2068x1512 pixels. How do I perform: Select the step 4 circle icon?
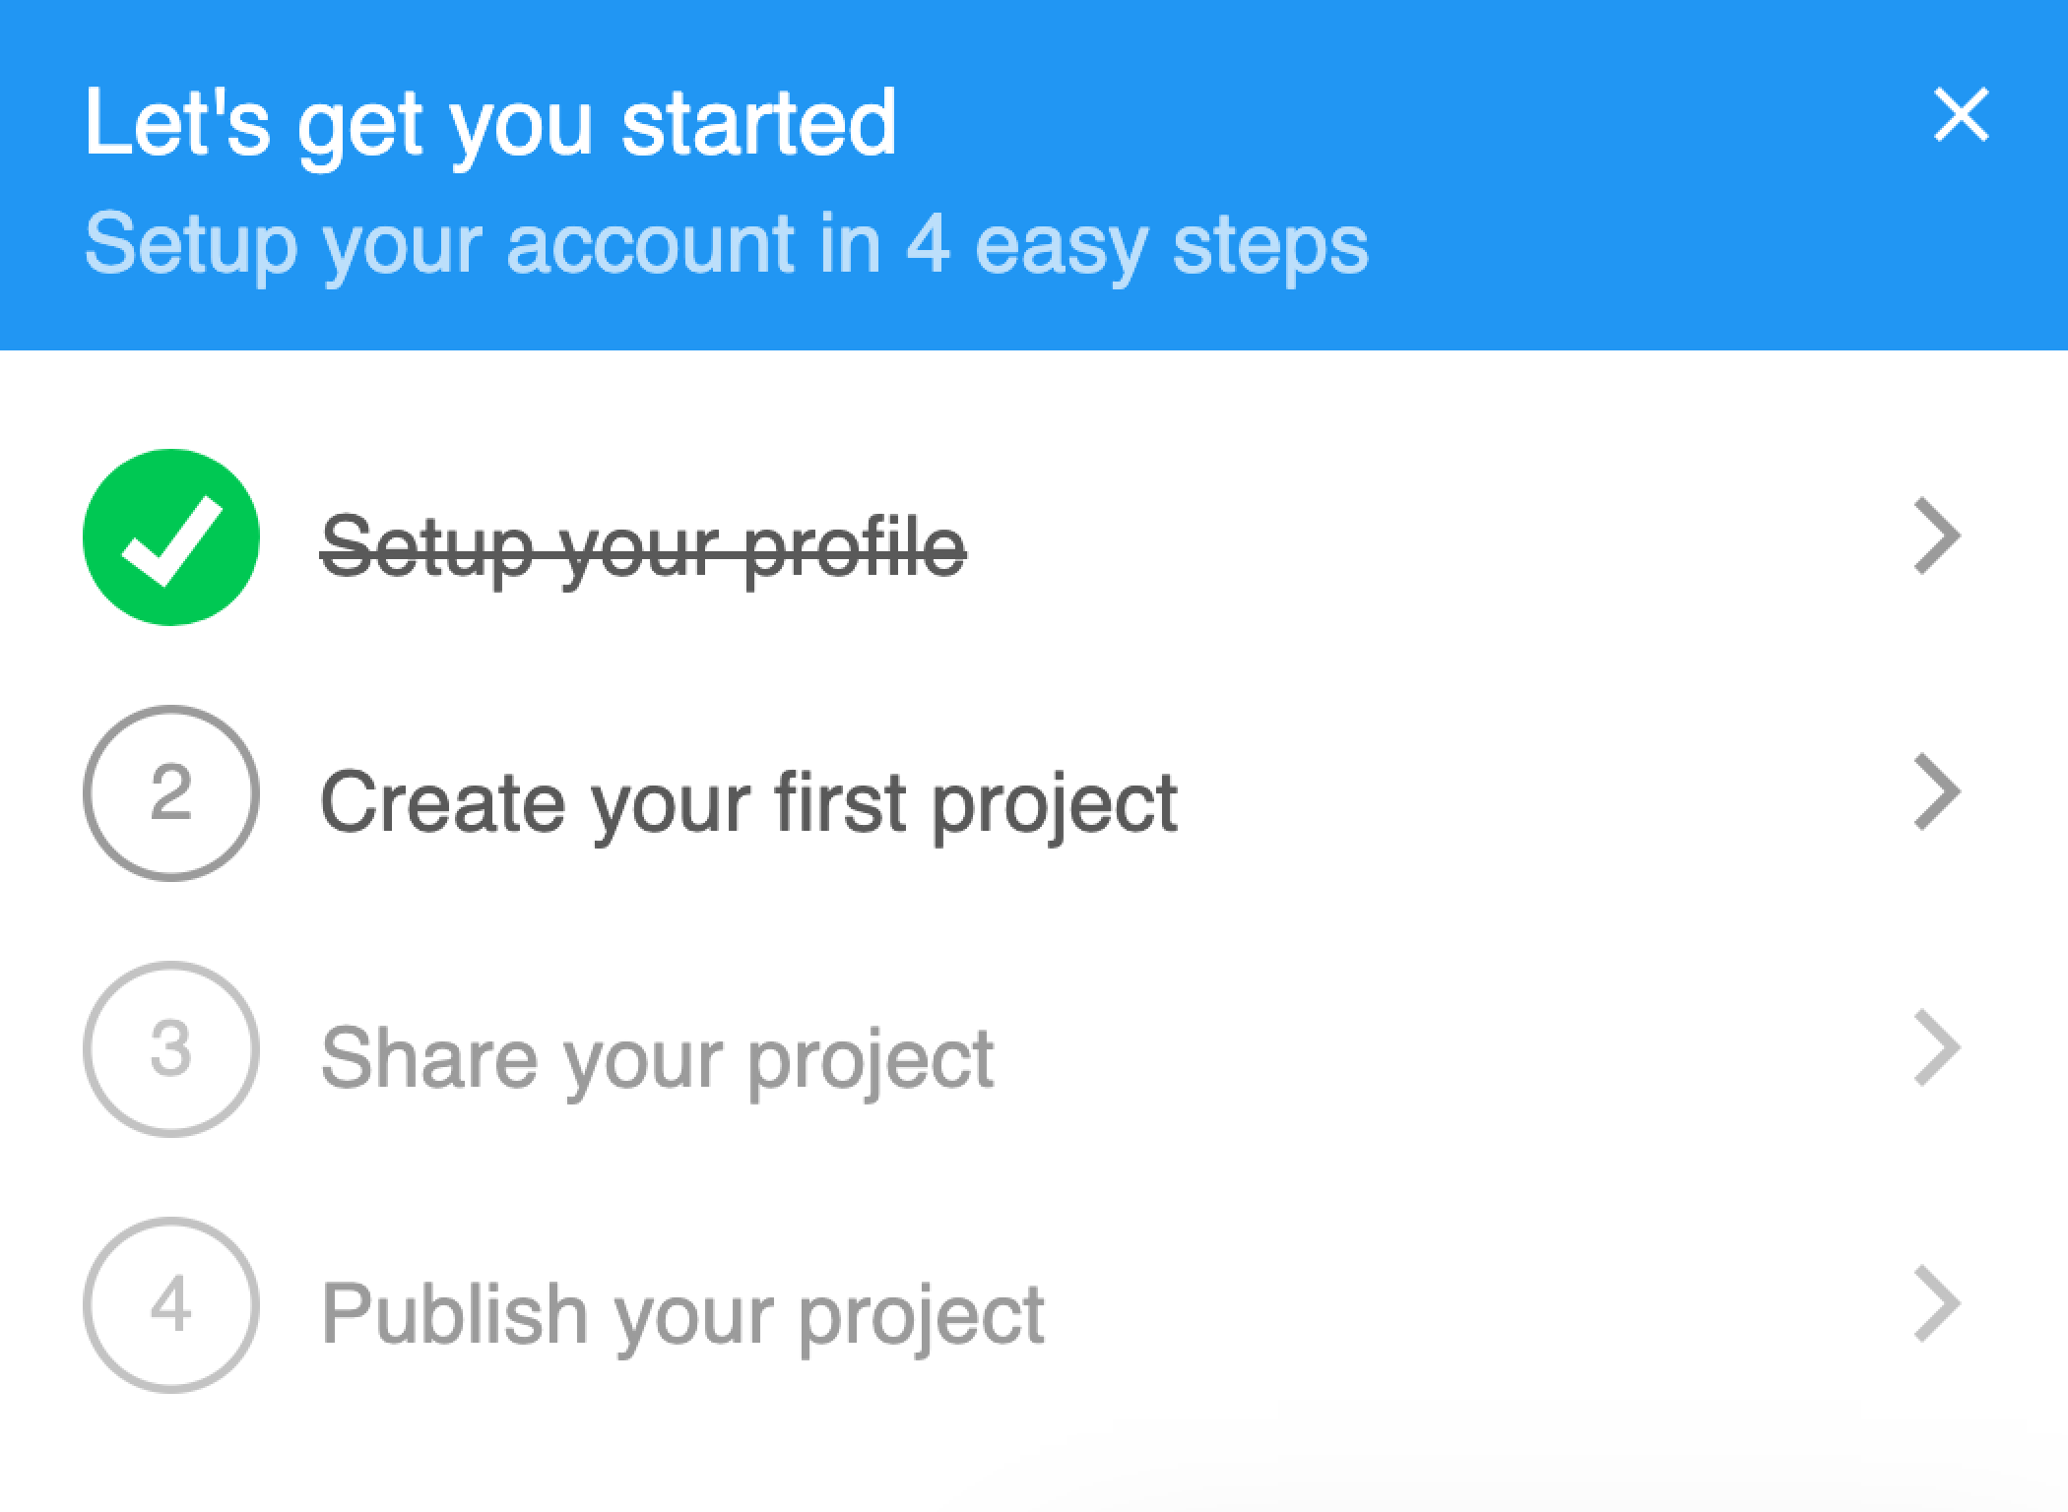coord(171,1305)
